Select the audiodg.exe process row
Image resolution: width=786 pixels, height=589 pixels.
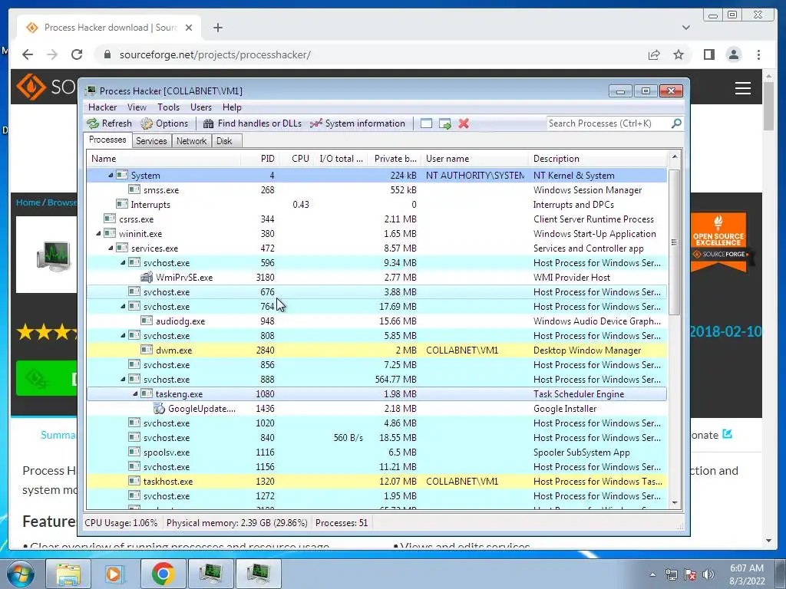click(377, 321)
